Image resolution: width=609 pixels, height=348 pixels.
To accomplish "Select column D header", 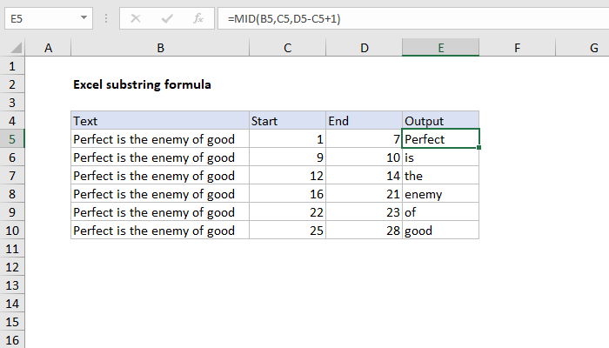I will pos(364,48).
